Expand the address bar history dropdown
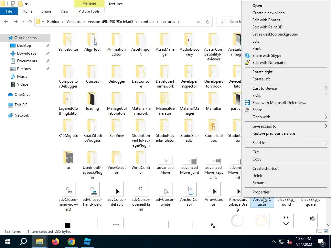 pyautogui.click(x=198, y=22)
